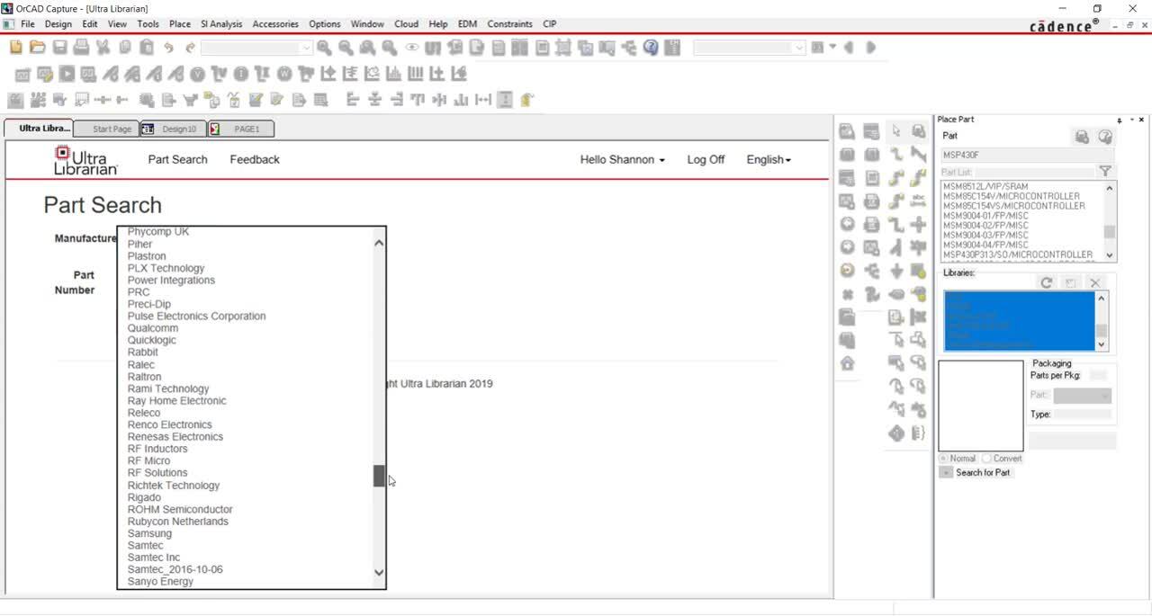Click the Open folder toolbar icon
The height and width of the screenshot is (616, 1152).
[x=38, y=48]
